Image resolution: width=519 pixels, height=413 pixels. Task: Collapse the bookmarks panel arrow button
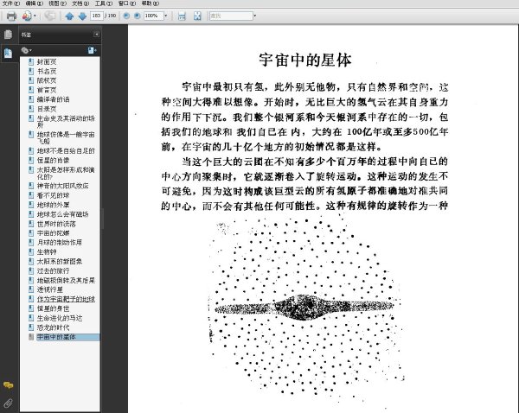(x=96, y=35)
